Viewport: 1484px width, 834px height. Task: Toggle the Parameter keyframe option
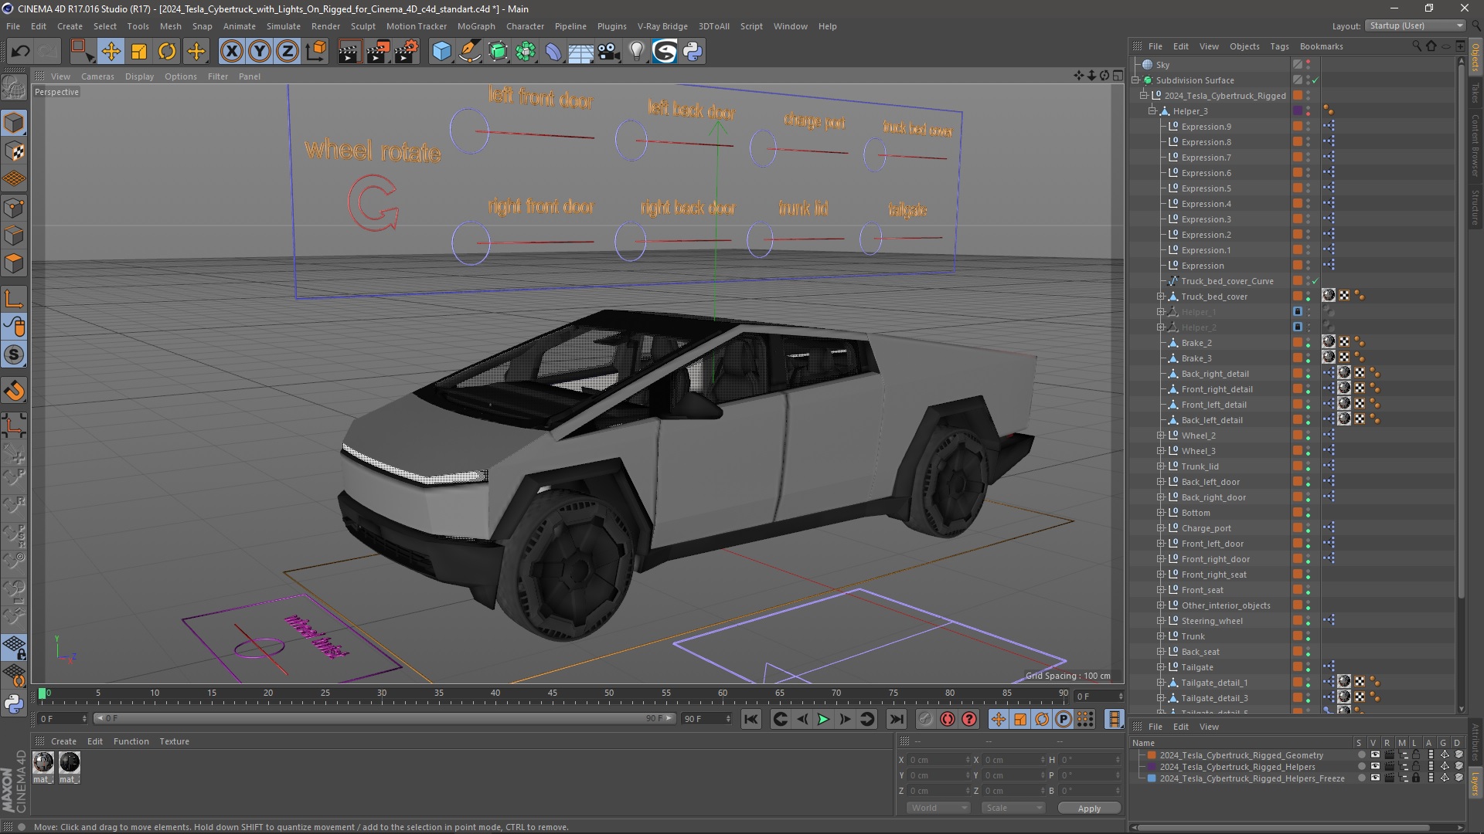[x=1064, y=719]
